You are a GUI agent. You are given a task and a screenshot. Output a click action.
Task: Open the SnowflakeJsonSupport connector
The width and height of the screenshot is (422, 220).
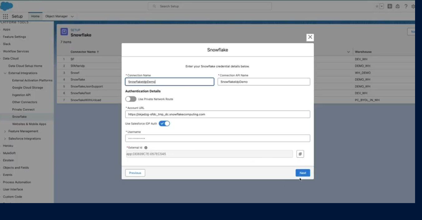pos(87,86)
